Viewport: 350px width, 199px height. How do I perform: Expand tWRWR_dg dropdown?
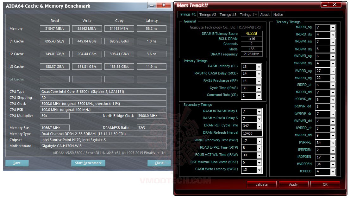coord(333,64)
